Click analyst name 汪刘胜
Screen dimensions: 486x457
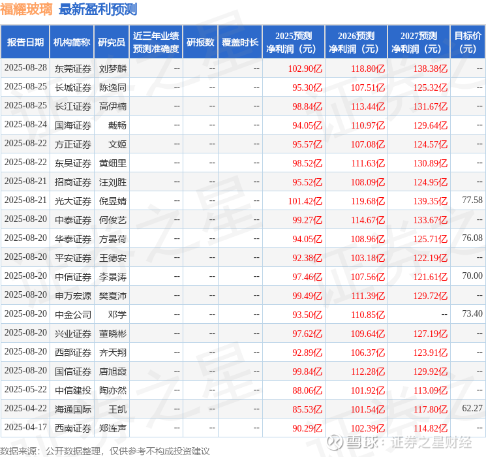[113, 182]
